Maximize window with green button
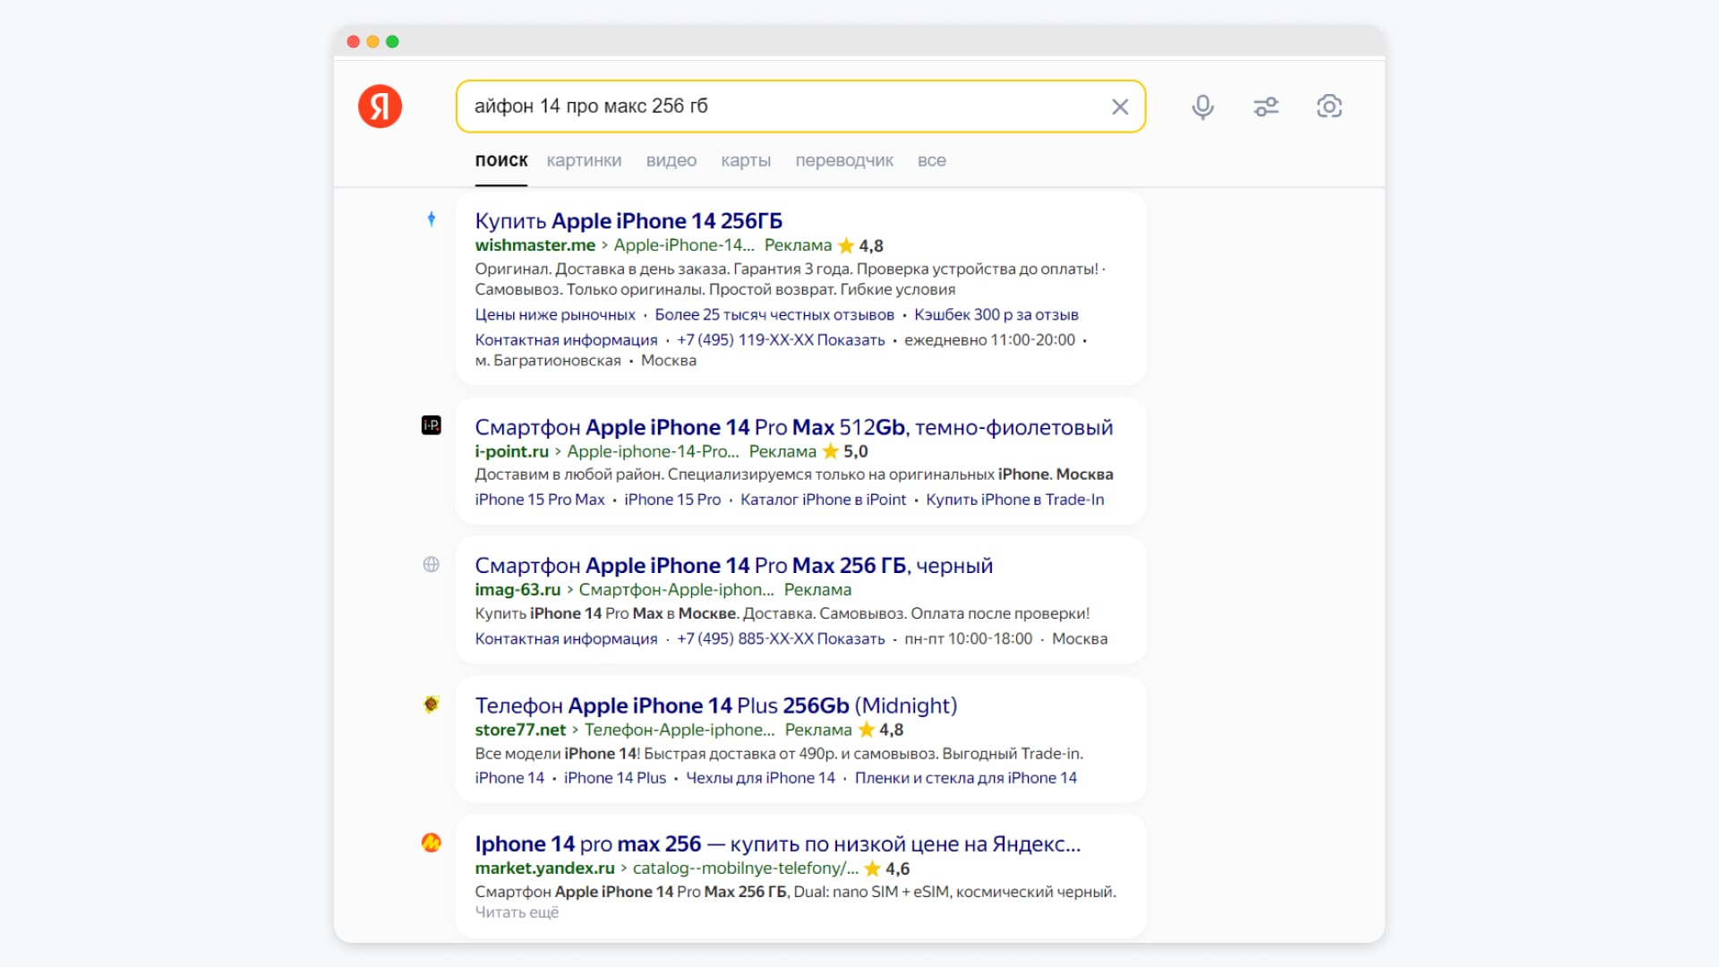The width and height of the screenshot is (1719, 967). (x=392, y=41)
